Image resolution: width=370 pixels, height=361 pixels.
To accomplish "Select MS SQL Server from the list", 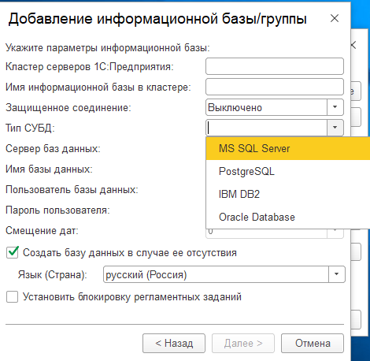I will point(288,149).
